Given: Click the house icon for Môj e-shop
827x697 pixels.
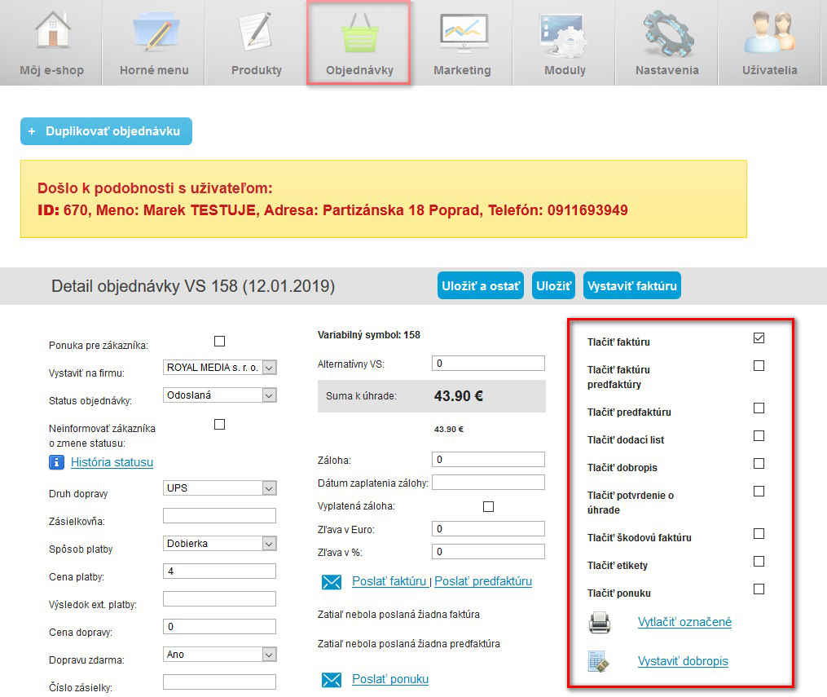Looking at the screenshot, I should point(51,33).
